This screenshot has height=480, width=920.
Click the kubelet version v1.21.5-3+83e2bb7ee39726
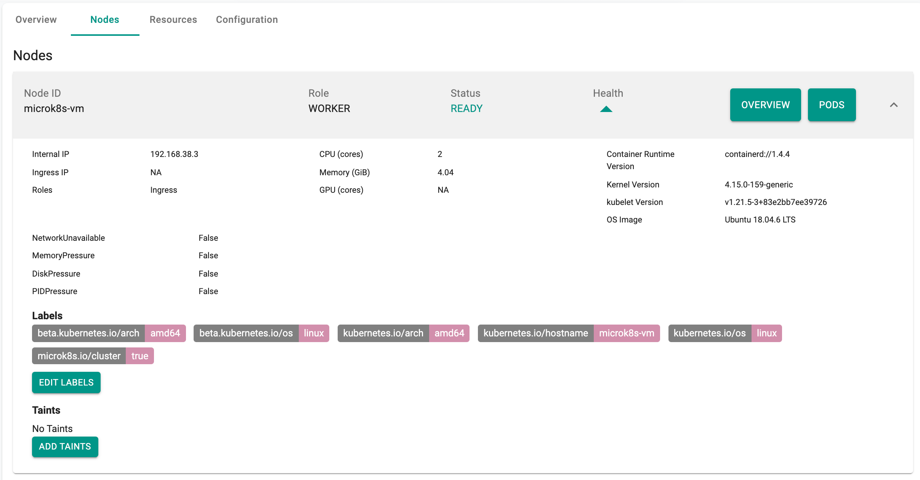coord(776,202)
